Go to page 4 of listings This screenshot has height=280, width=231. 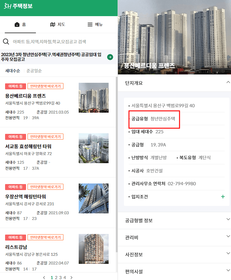(x=65, y=278)
